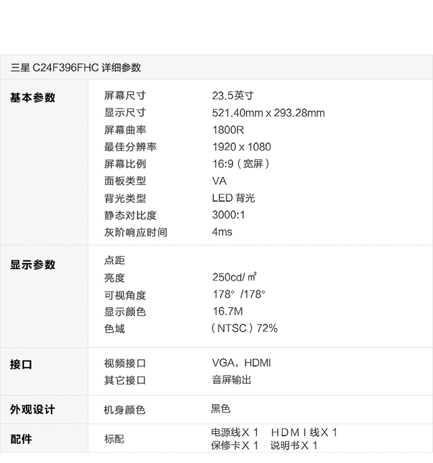Click the 其它接口 label
Screen dimensions: 433x463
125,380
